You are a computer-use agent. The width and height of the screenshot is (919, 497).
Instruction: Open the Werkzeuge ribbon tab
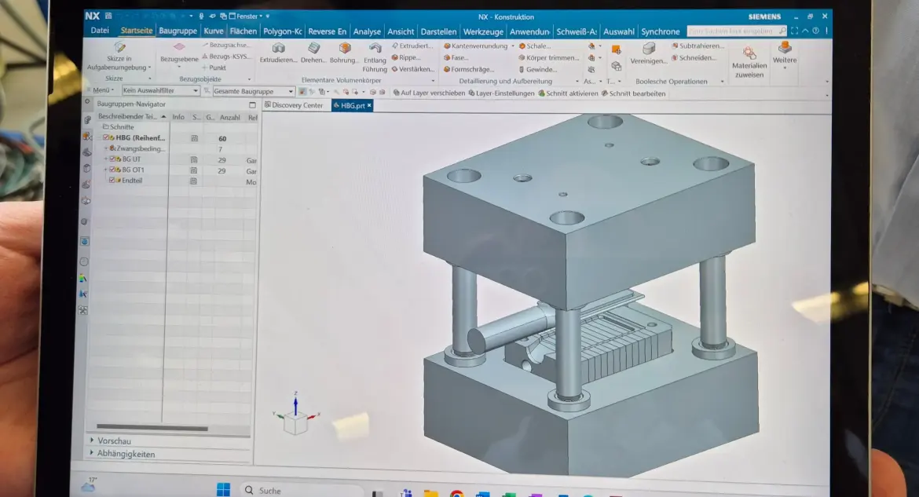(x=483, y=31)
